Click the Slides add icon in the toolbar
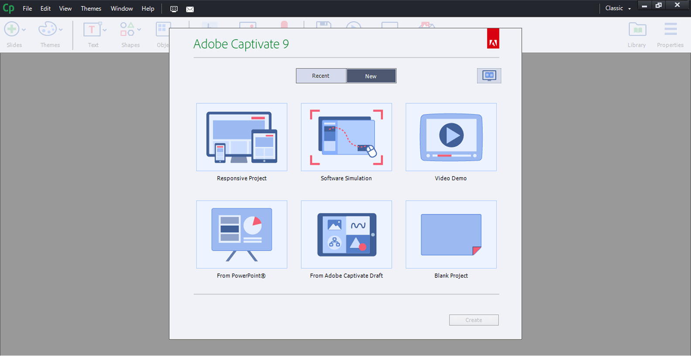The image size is (691, 356). pyautogui.click(x=12, y=29)
